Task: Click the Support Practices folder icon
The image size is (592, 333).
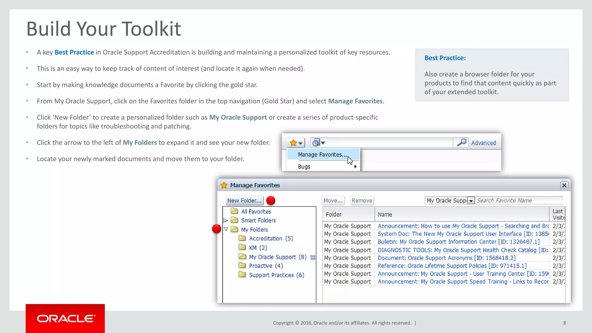Action: (242, 275)
